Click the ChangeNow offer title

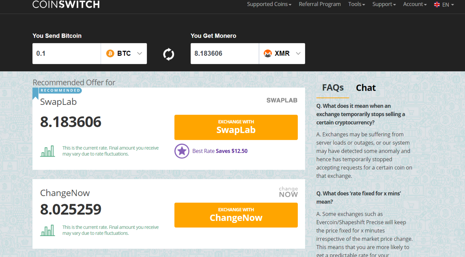click(x=65, y=193)
